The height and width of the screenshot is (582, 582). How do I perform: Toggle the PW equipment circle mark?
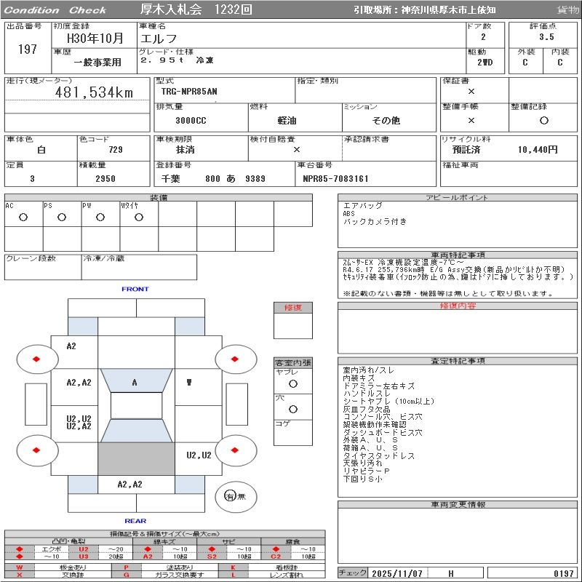[100, 217]
